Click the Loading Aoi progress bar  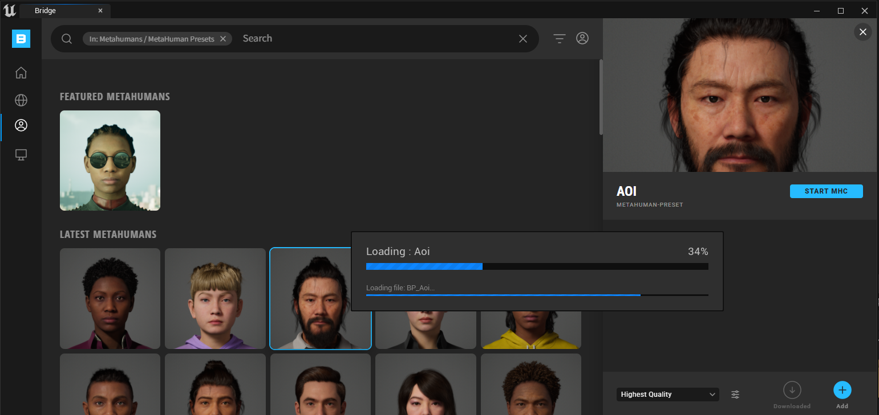click(537, 266)
